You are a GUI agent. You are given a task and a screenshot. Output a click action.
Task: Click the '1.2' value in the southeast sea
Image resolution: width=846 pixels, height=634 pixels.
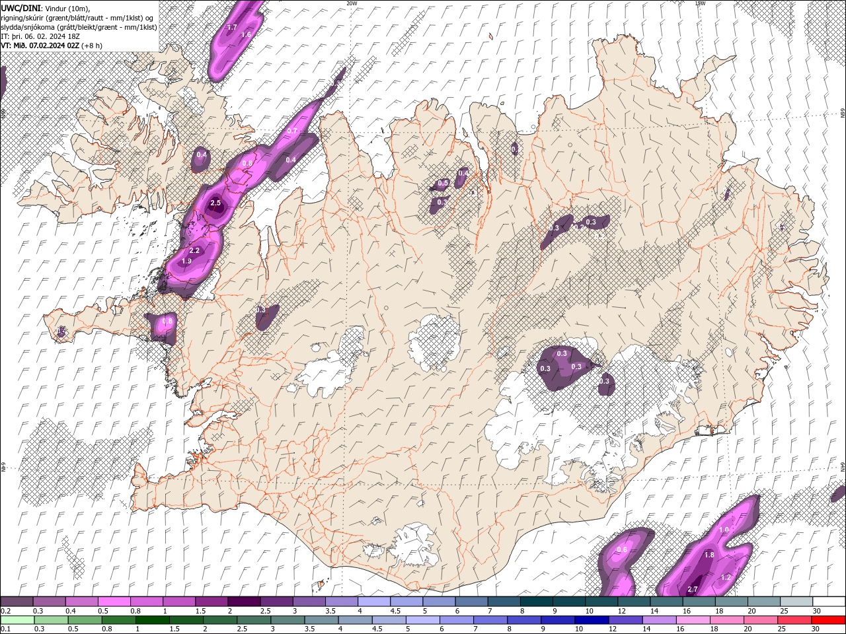pos(726,578)
